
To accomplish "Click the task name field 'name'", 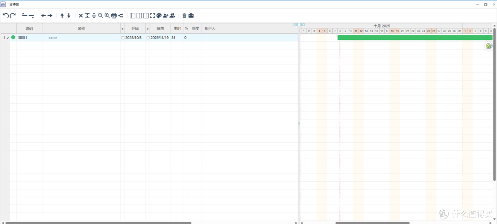I will [x=81, y=38].
